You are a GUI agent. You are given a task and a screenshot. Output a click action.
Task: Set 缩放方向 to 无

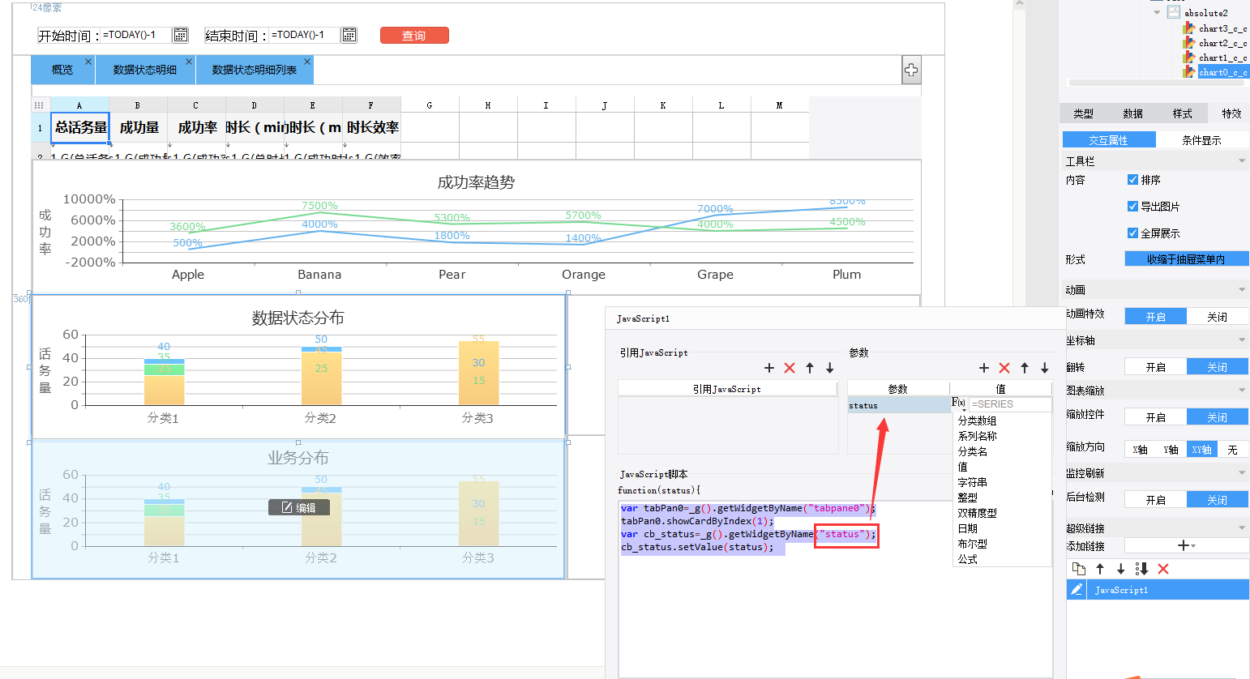tap(1232, 450)
